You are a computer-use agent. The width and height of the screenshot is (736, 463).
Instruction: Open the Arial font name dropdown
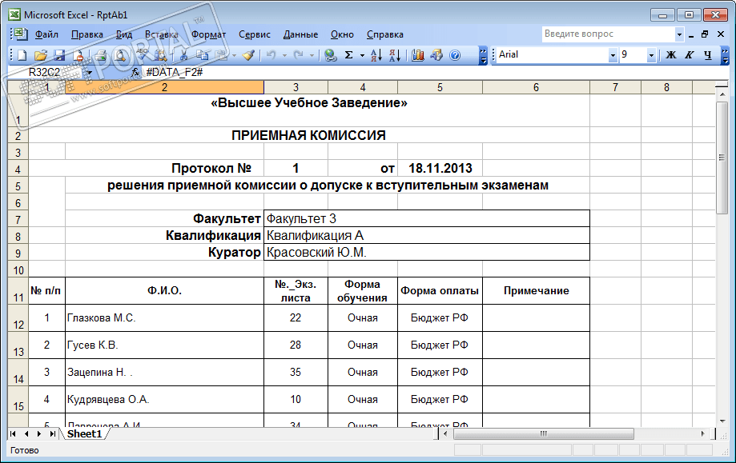pyautogui.click(x=613, y=55)
